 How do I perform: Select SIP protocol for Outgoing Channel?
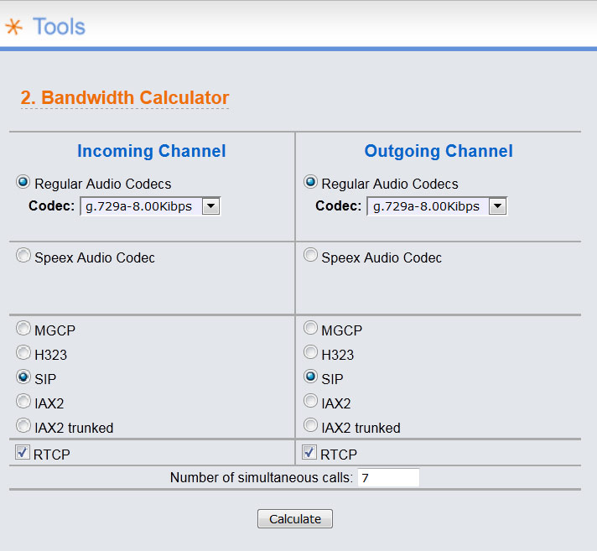click(x=311, y=377)
